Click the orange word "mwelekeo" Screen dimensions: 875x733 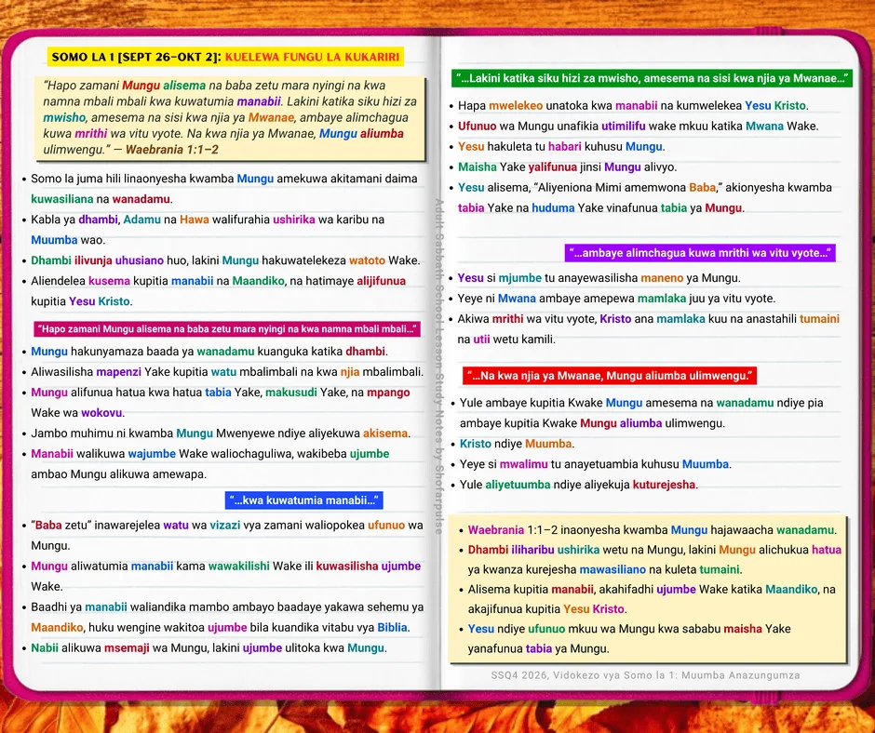(x=516, y=106)
